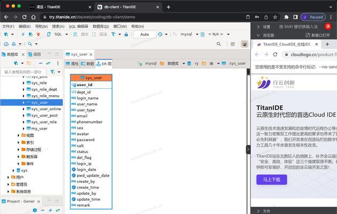Viewport: 337px width, 214px height.
Task: Click the transaction lock icon
Action: coord(126,34)
